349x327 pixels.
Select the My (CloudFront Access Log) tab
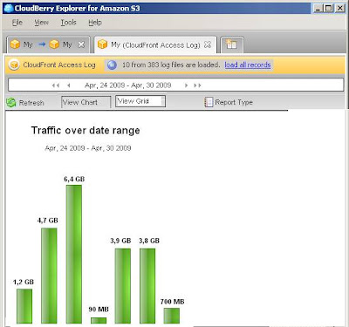pos(155,44)
